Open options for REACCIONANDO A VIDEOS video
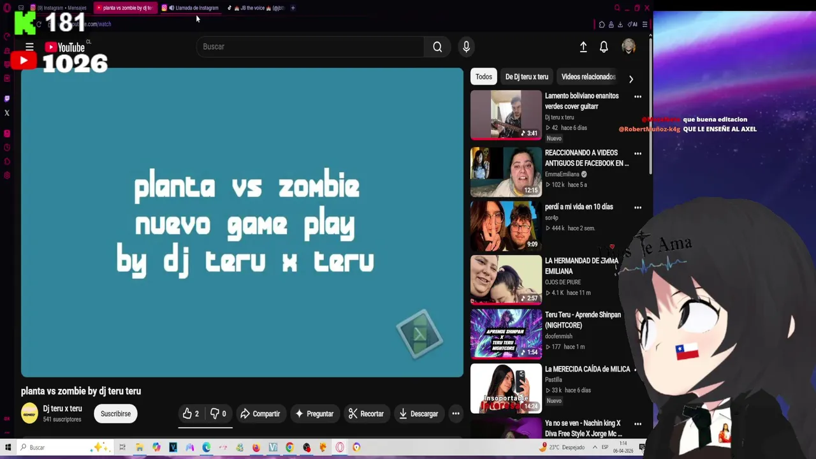This screenshot has width=816, height=459. [637, 153]
